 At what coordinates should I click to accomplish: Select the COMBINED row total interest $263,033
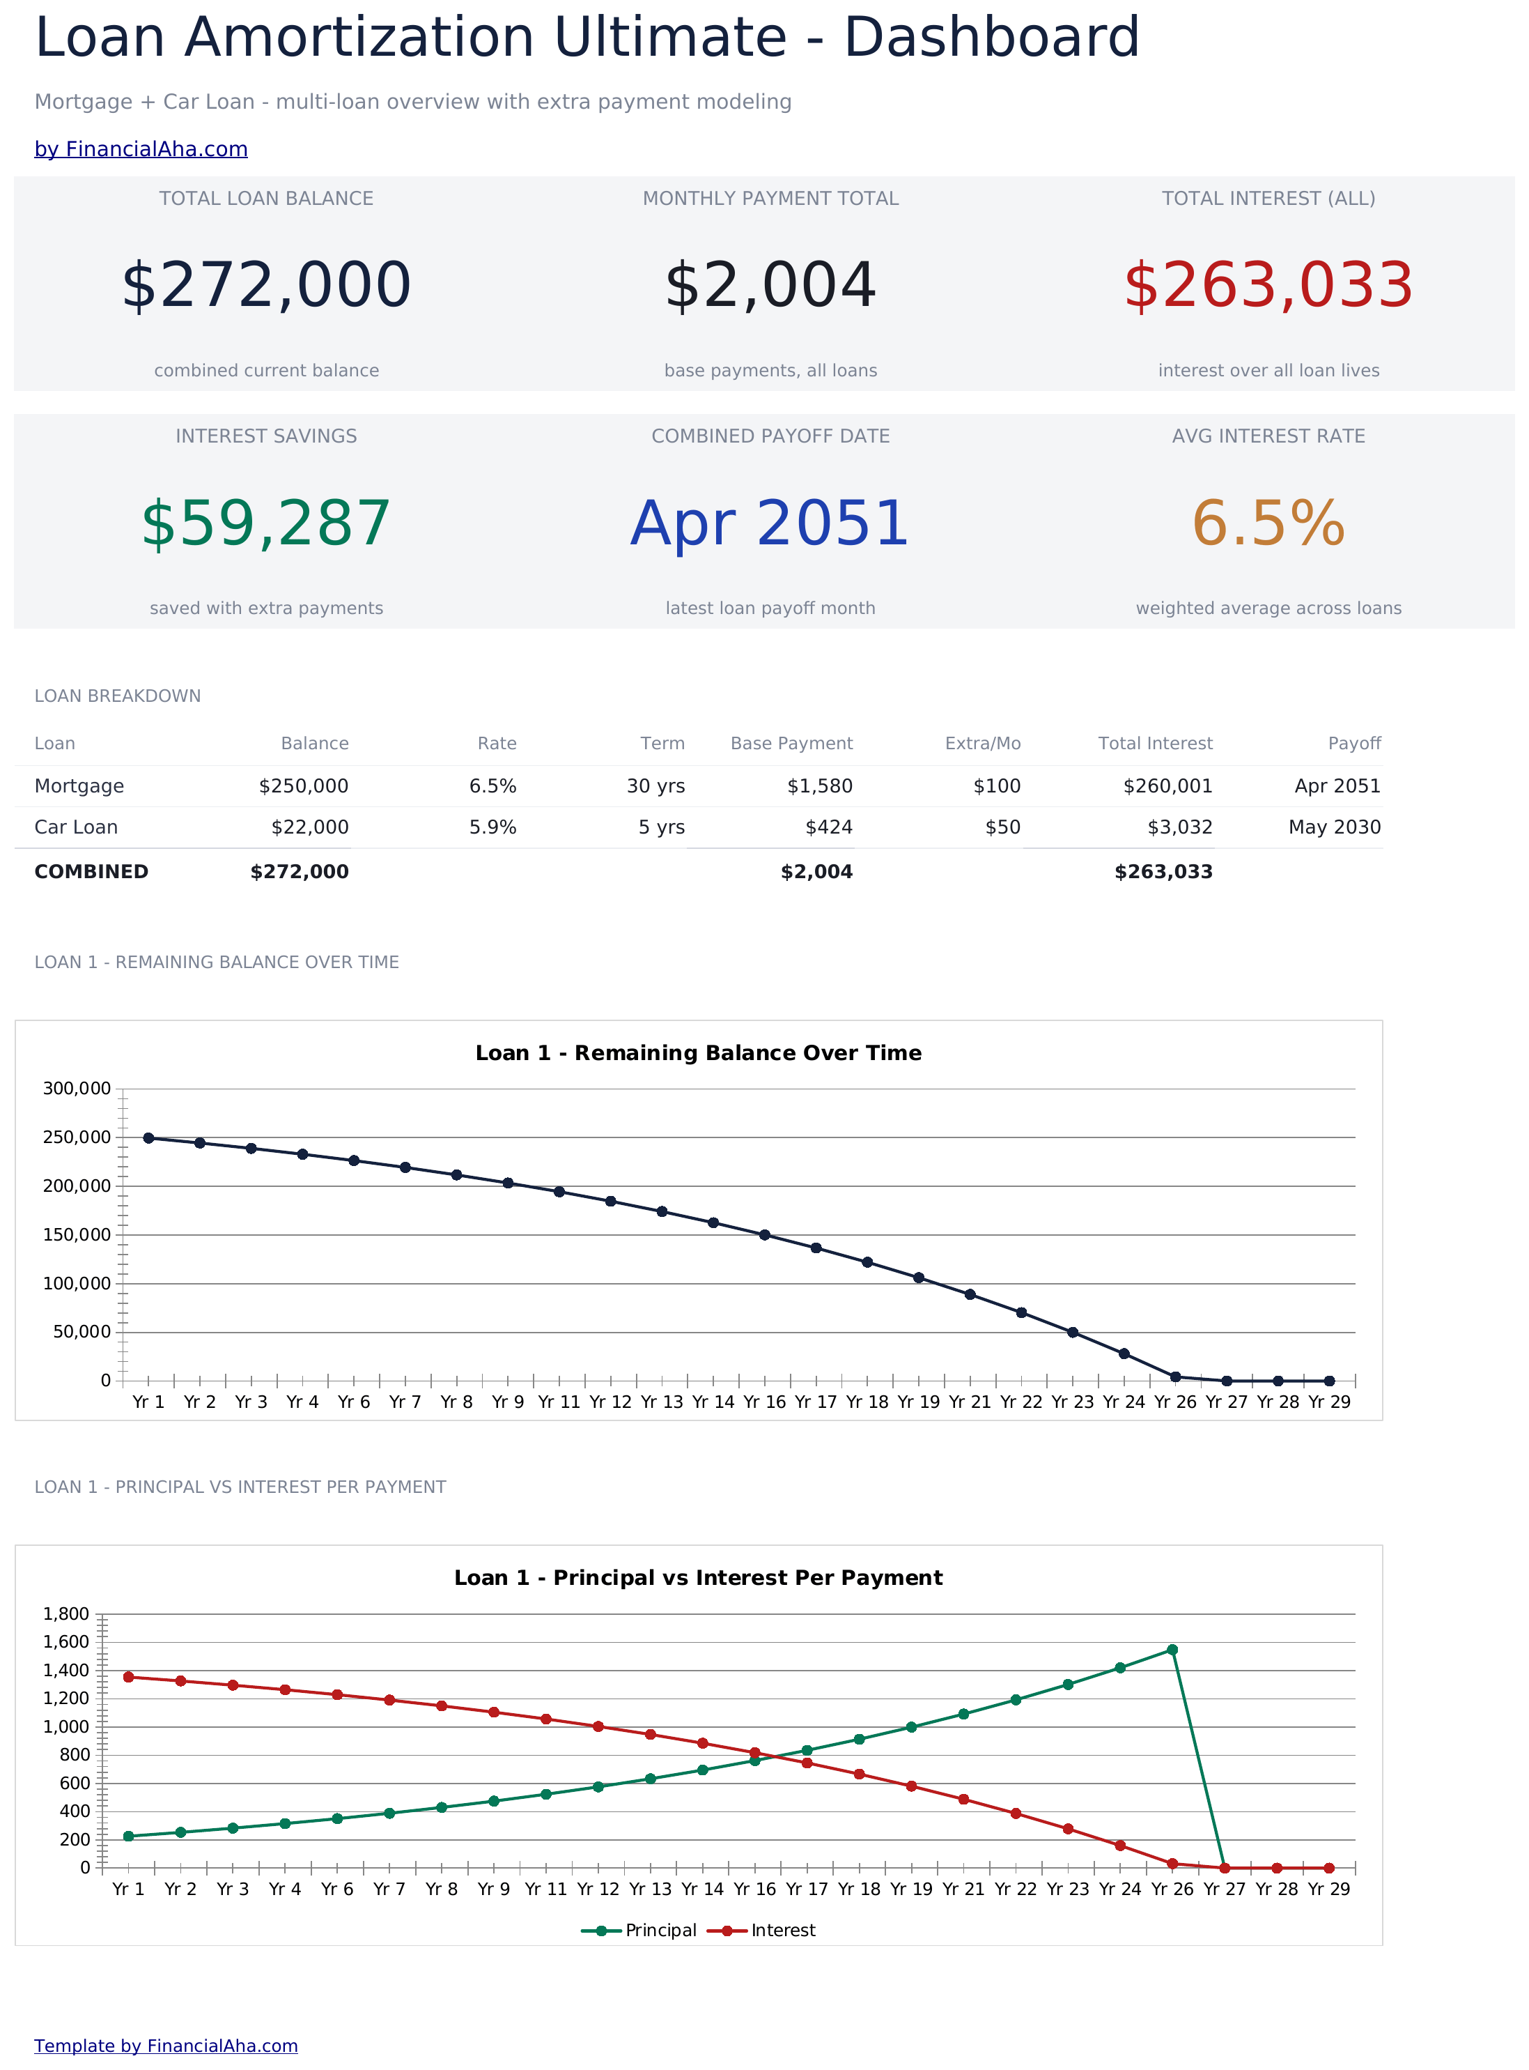(x=1163, y=873)
